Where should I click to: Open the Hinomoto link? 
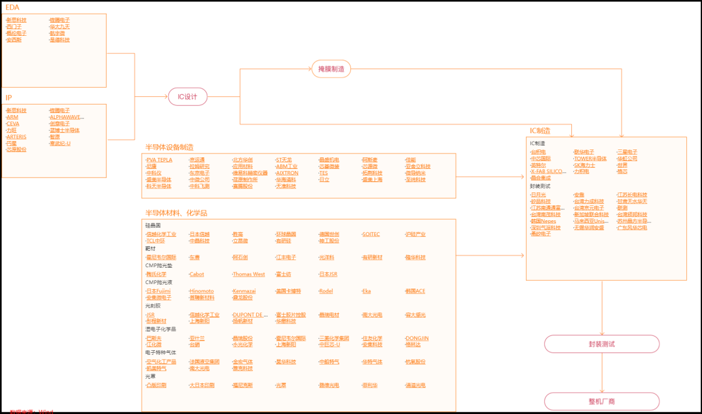[x=202, y=291]
